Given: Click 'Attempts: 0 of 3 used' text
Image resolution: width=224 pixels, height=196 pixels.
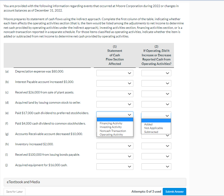Looking at the screenshot, I should tap(146, 192).
